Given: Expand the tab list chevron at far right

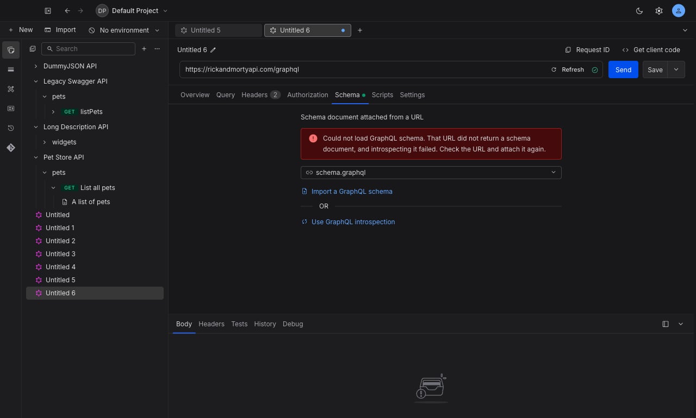Looking at the screenshot, I should [x=685, y=30].
